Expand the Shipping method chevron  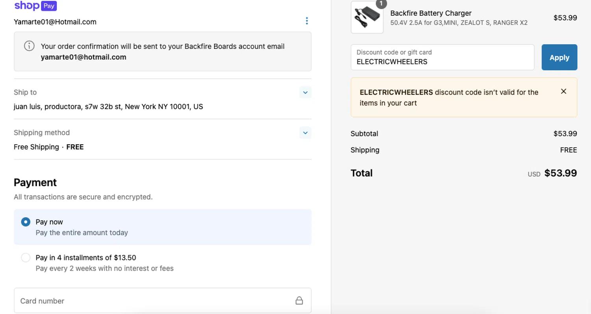pos(305,133)
